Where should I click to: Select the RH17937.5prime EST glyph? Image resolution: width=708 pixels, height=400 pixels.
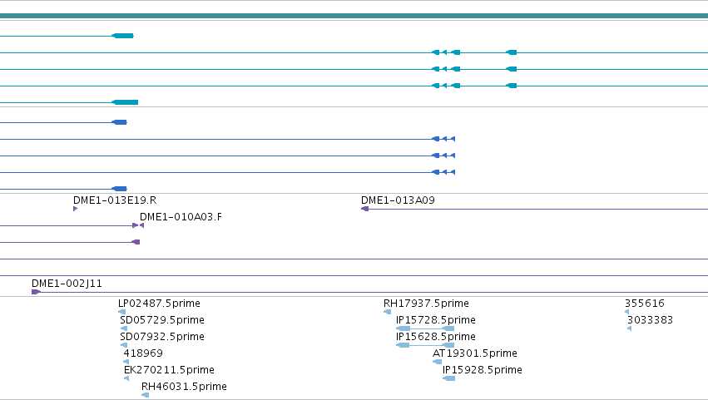388,312
